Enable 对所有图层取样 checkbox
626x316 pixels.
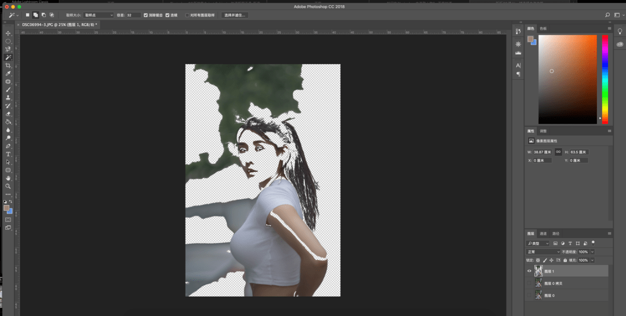pos(187,14)
